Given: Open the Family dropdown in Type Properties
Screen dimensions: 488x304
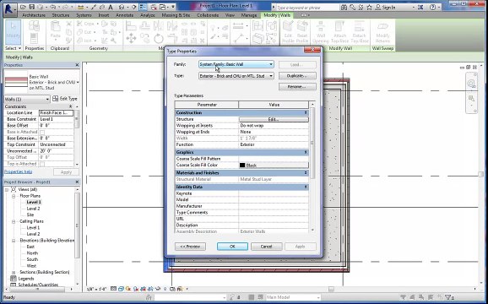Looking at the screenshot, I should [x=271, y=64].
